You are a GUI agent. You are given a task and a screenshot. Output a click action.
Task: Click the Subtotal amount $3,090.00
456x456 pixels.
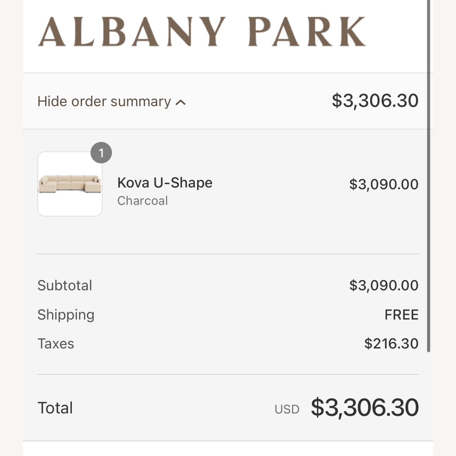click(384, 285)
